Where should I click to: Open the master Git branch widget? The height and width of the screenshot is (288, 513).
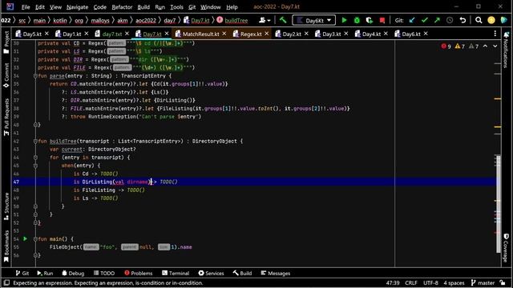coord(483,282)
